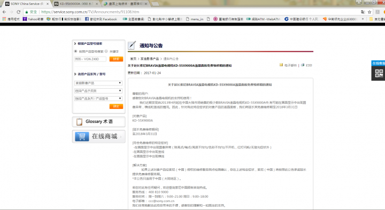This screenshot has height=210, width=385.
Task: Close the SONY China Service tab
Action: [x=48, y=4]
